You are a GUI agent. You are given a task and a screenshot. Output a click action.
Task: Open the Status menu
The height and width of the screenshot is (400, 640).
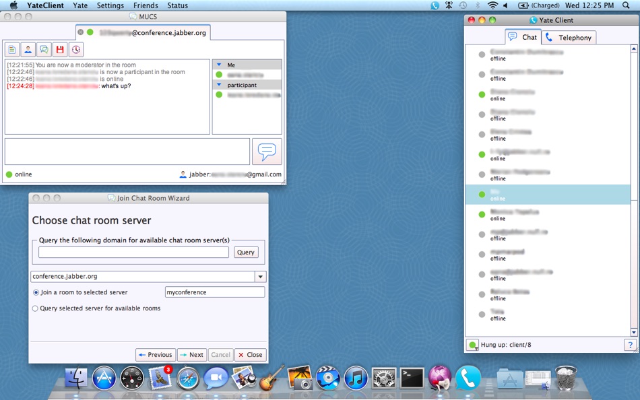pyautogui.click(x=178, y=5)
